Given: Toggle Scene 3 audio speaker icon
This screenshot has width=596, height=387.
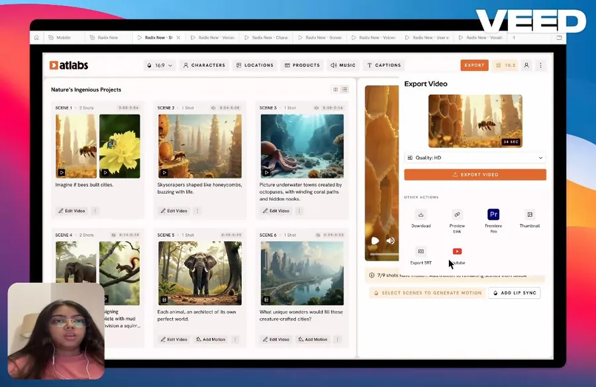Looking at the screenshot, I should 317,108.
